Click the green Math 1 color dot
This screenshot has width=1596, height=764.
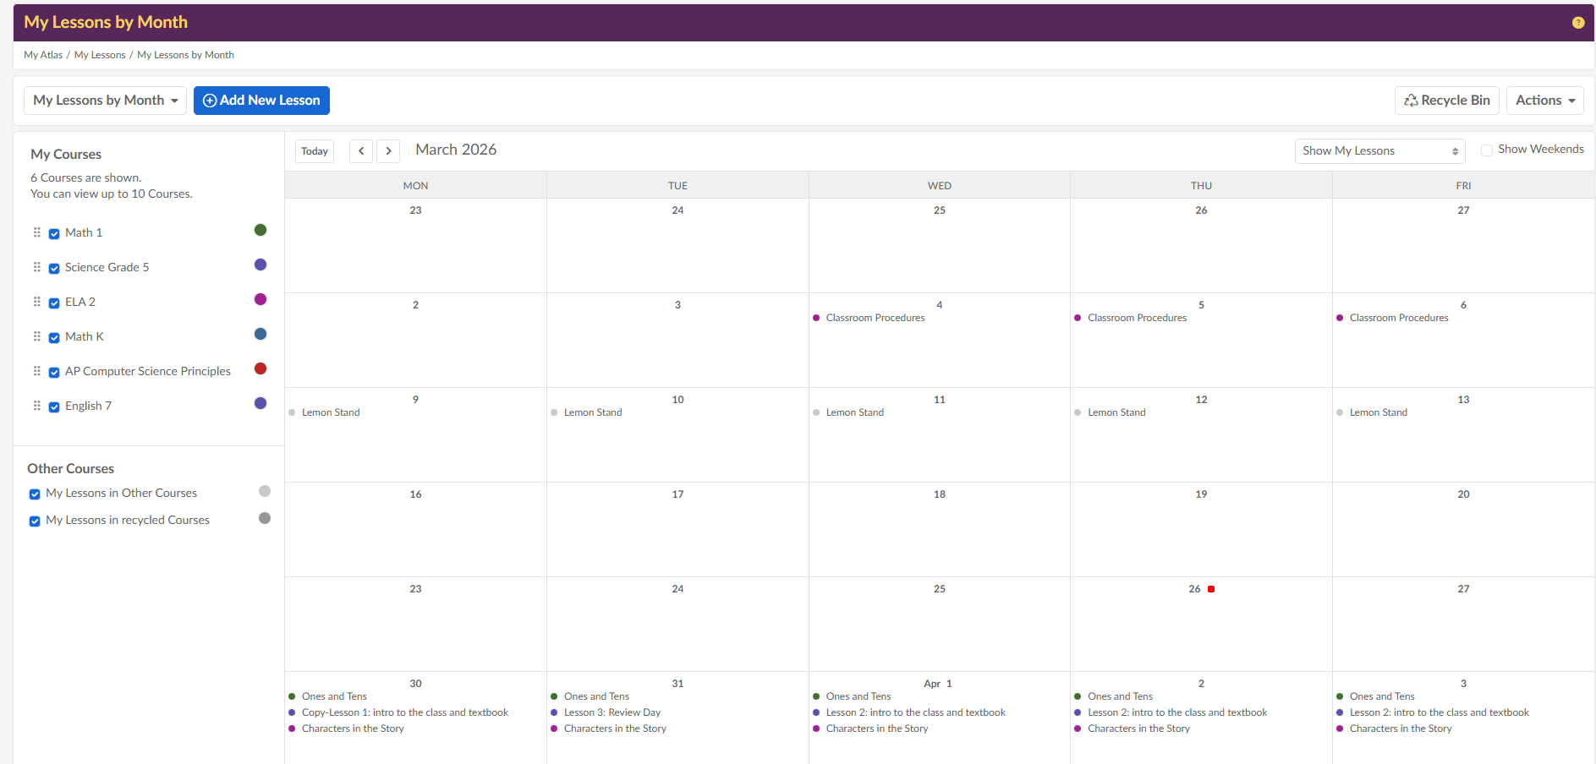tap(261, 230)
